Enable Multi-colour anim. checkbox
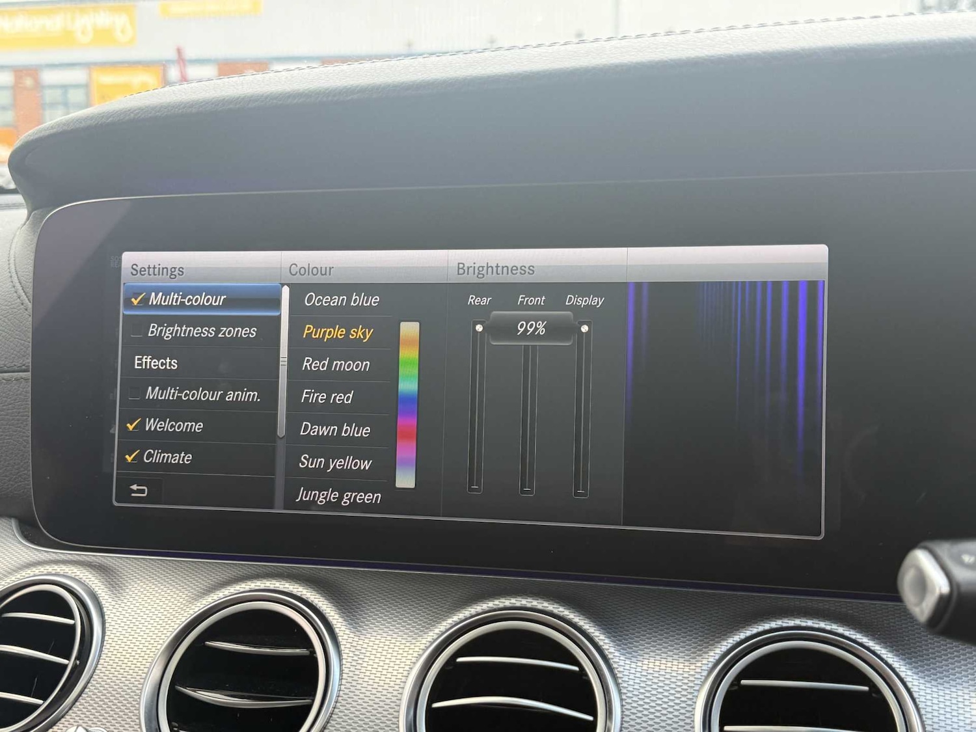Image resolution: width=976 pixels, height=732 pixels. point(135,394)
